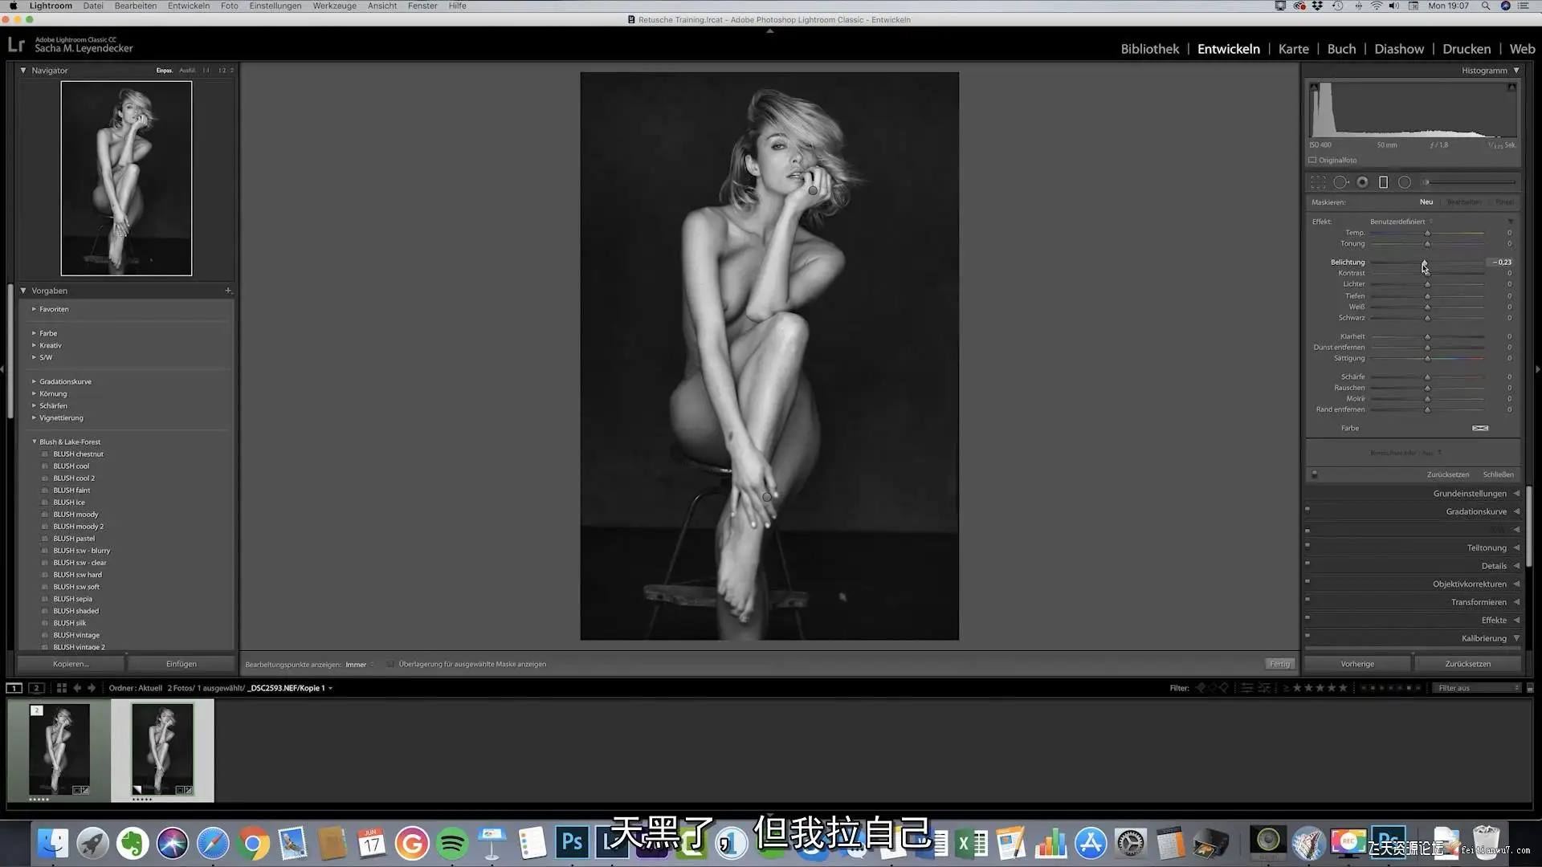The image size is (1542, 867).
Task: Toggle mask overlay display checkbox
Action: (390, 664)
